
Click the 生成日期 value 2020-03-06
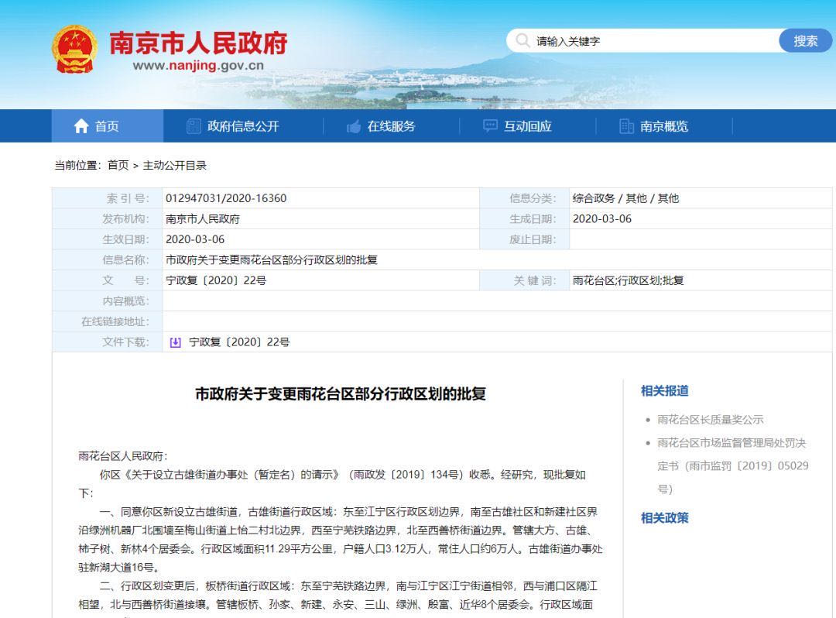click(602, 219)
